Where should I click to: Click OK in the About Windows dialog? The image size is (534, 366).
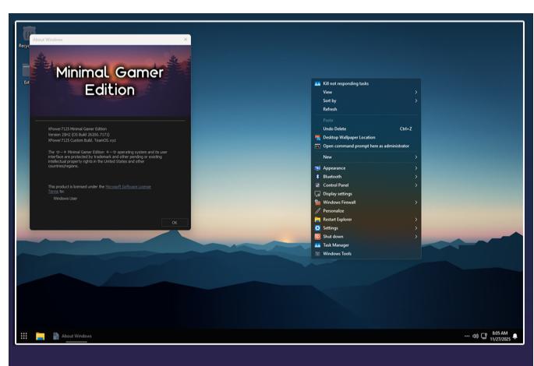175,223
